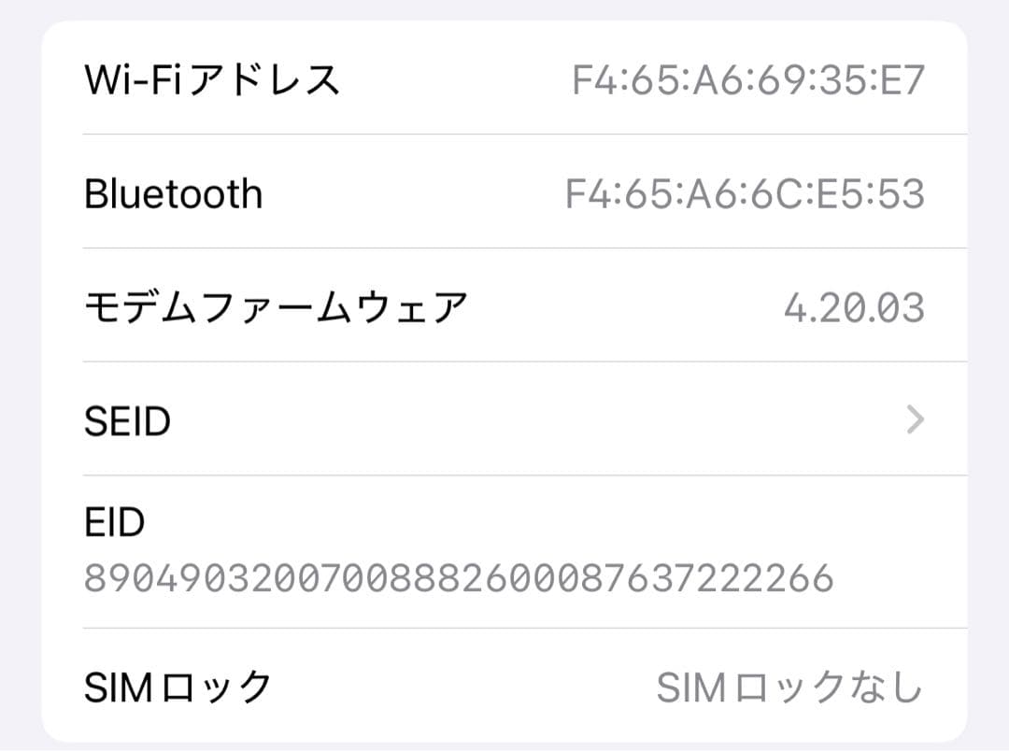Select the Bluetooth address F4:65:A6:6C:E5:53
This screenshot has width=1009, height=751.
(x=764, y=194)
